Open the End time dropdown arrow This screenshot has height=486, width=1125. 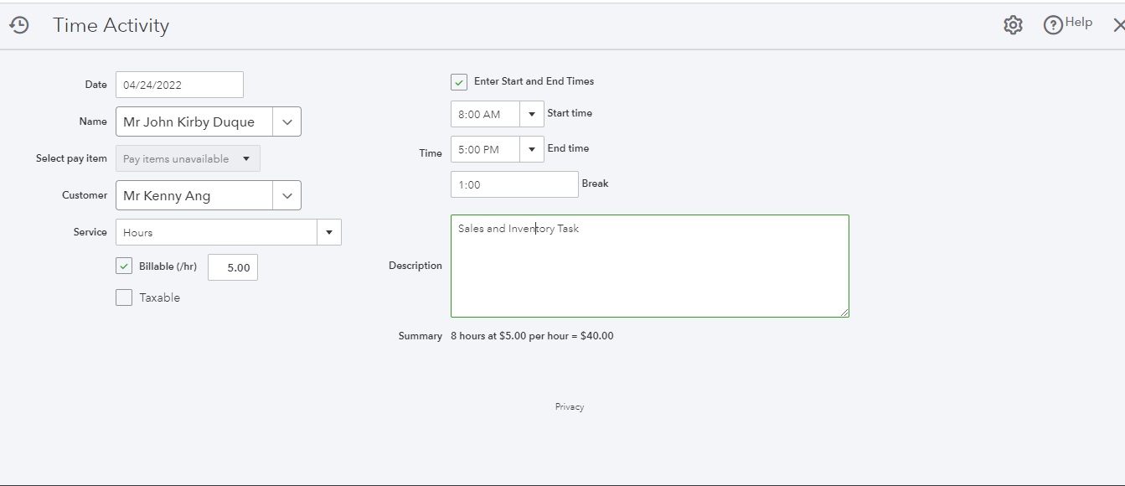pos(531,149)
